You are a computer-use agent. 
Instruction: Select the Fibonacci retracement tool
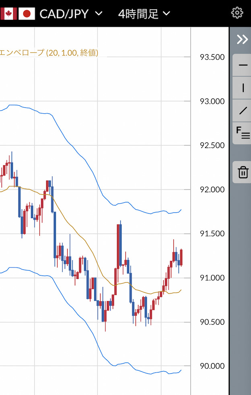243,132
